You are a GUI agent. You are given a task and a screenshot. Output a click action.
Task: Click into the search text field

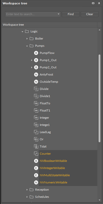point(31,14)
